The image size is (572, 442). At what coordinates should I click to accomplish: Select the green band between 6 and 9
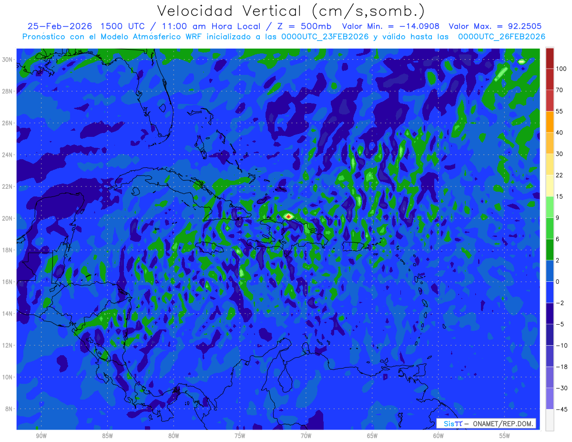coord(550,228)
